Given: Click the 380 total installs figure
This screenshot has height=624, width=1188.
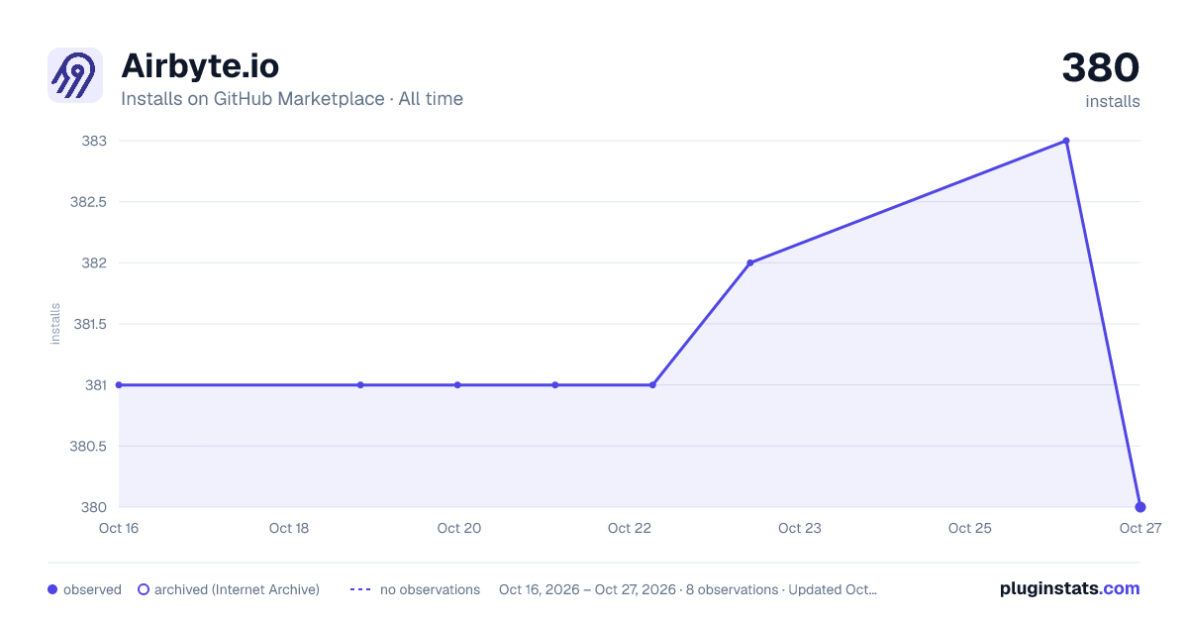Looking at the screenshot, I should click(1101, 67).
